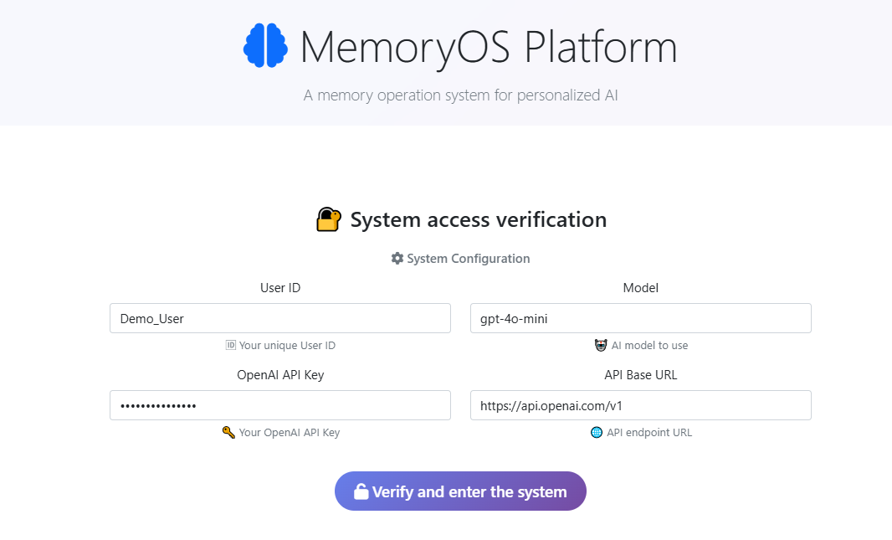Click the ID badge icon under User ID

click(x=231, y=345)
